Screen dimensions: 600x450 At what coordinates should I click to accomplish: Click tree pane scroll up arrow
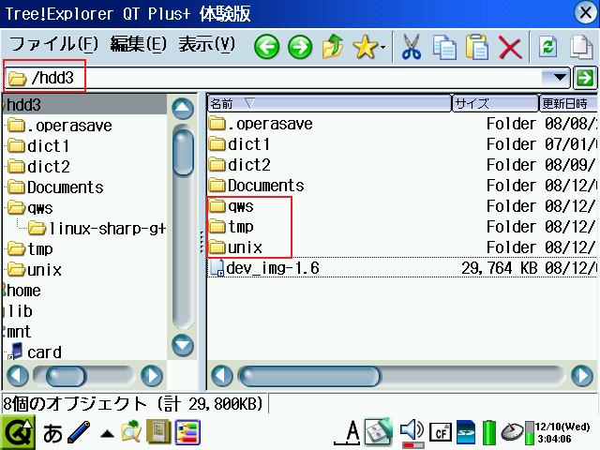[183, 109]
